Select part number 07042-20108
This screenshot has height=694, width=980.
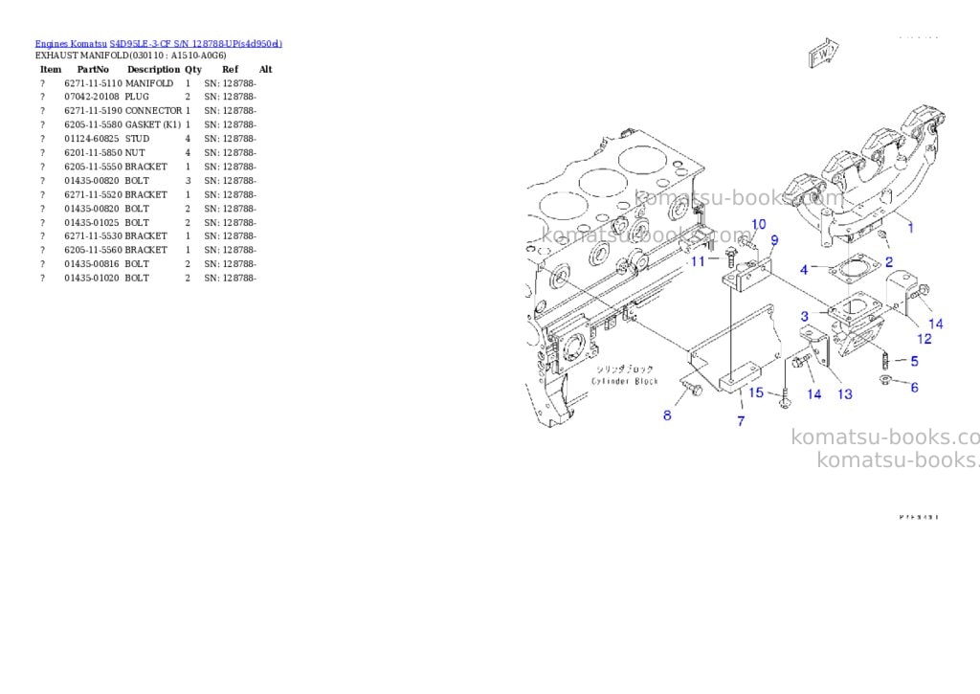click(91, 97)
